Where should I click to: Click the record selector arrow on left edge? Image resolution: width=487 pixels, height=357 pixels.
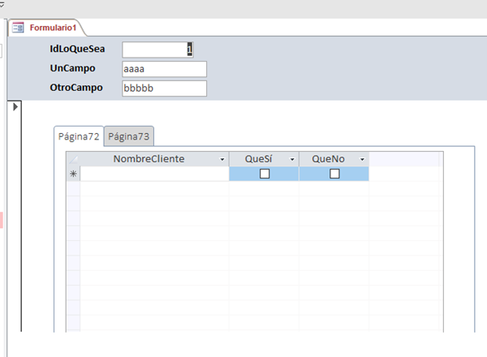[15, 106]
